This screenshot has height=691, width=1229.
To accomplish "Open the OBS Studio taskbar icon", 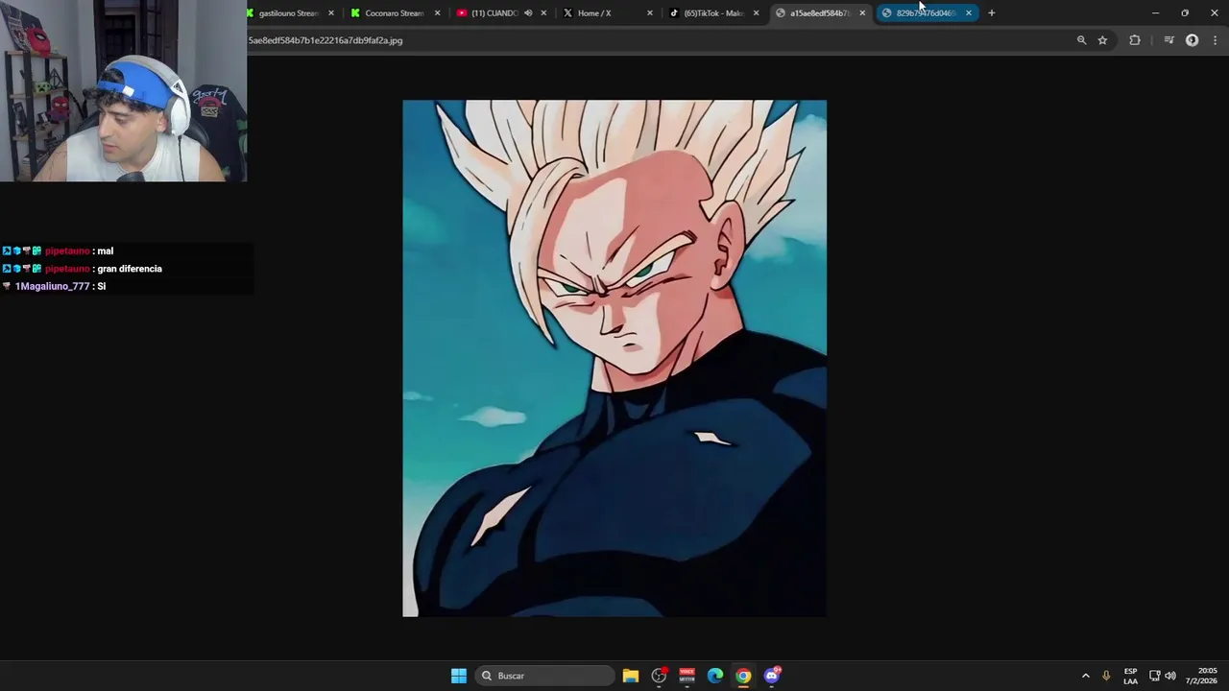I will [659, 676].
